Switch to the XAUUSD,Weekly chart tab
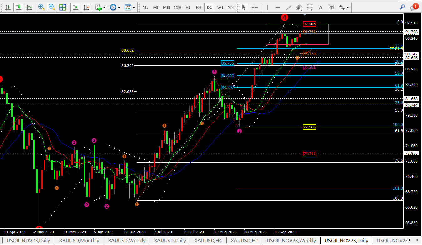This screenshot has height=245, width=422. [x=126, y=241]
